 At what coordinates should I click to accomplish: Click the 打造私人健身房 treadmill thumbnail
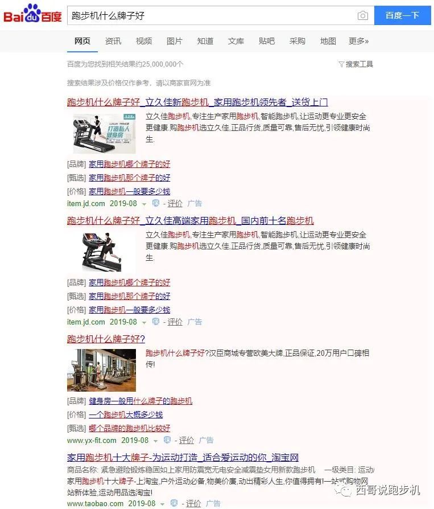104,133
